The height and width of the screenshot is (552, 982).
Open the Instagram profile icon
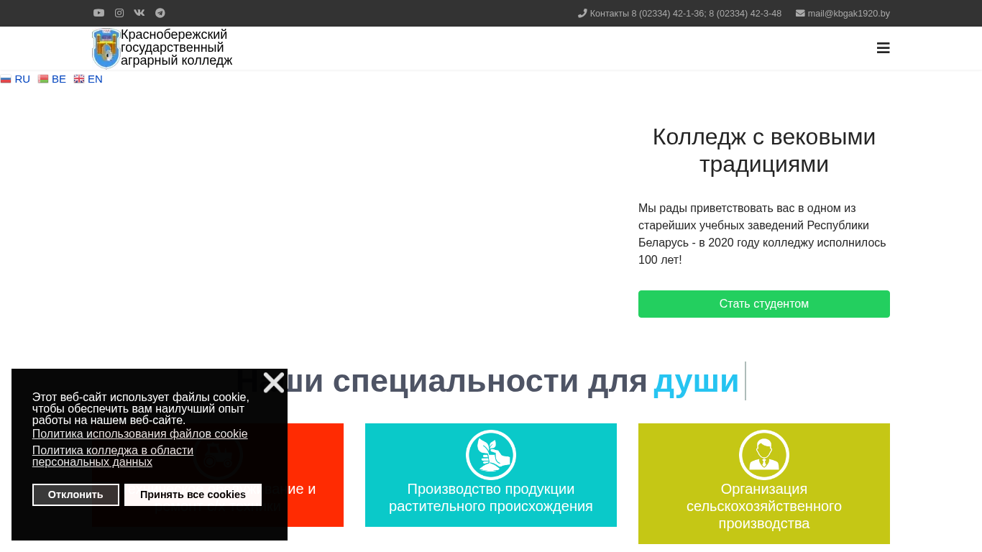coord(119,13)
